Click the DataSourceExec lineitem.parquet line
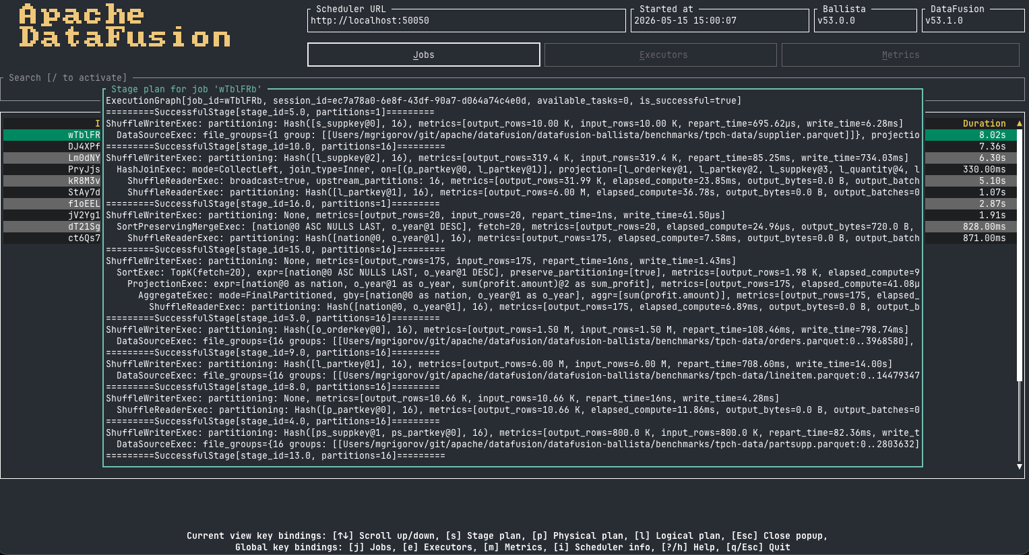The height and width of the screenshot is (555, 1029). (x=518, y=375)
